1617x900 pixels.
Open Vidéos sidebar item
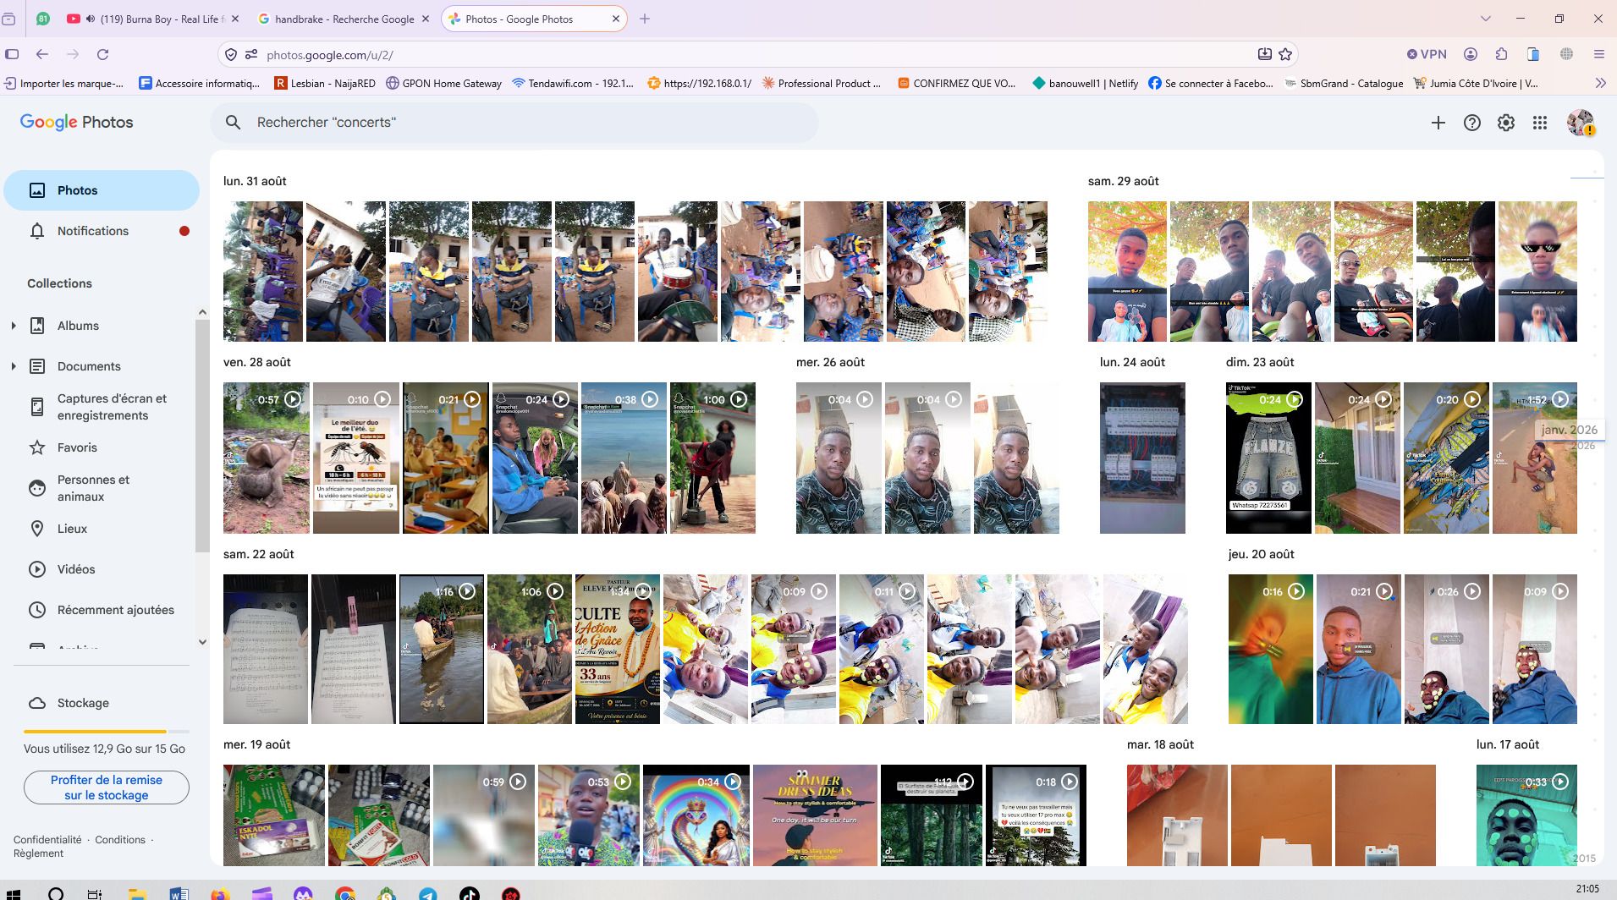[102, 569]
